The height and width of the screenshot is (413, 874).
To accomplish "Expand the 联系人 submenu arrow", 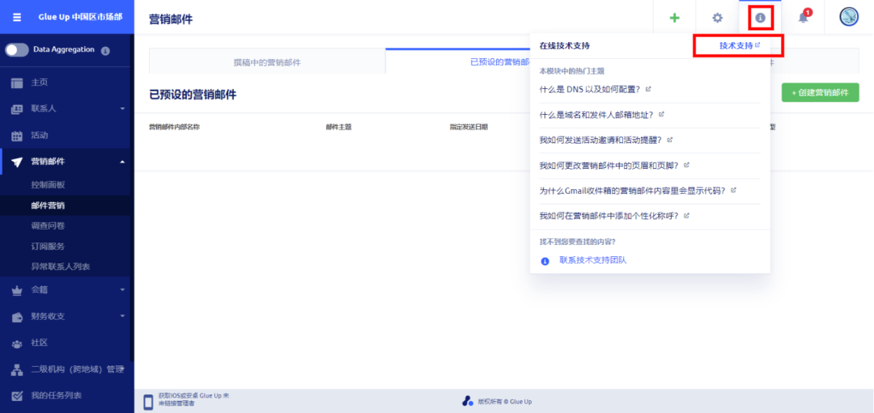I will point(123,108).
